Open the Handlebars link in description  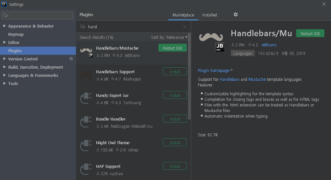point(229,79)
